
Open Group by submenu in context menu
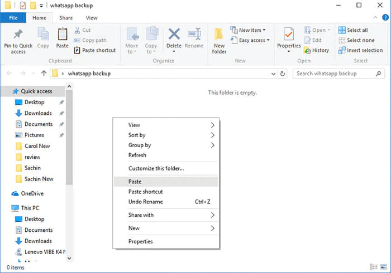(x=166, y=145)
